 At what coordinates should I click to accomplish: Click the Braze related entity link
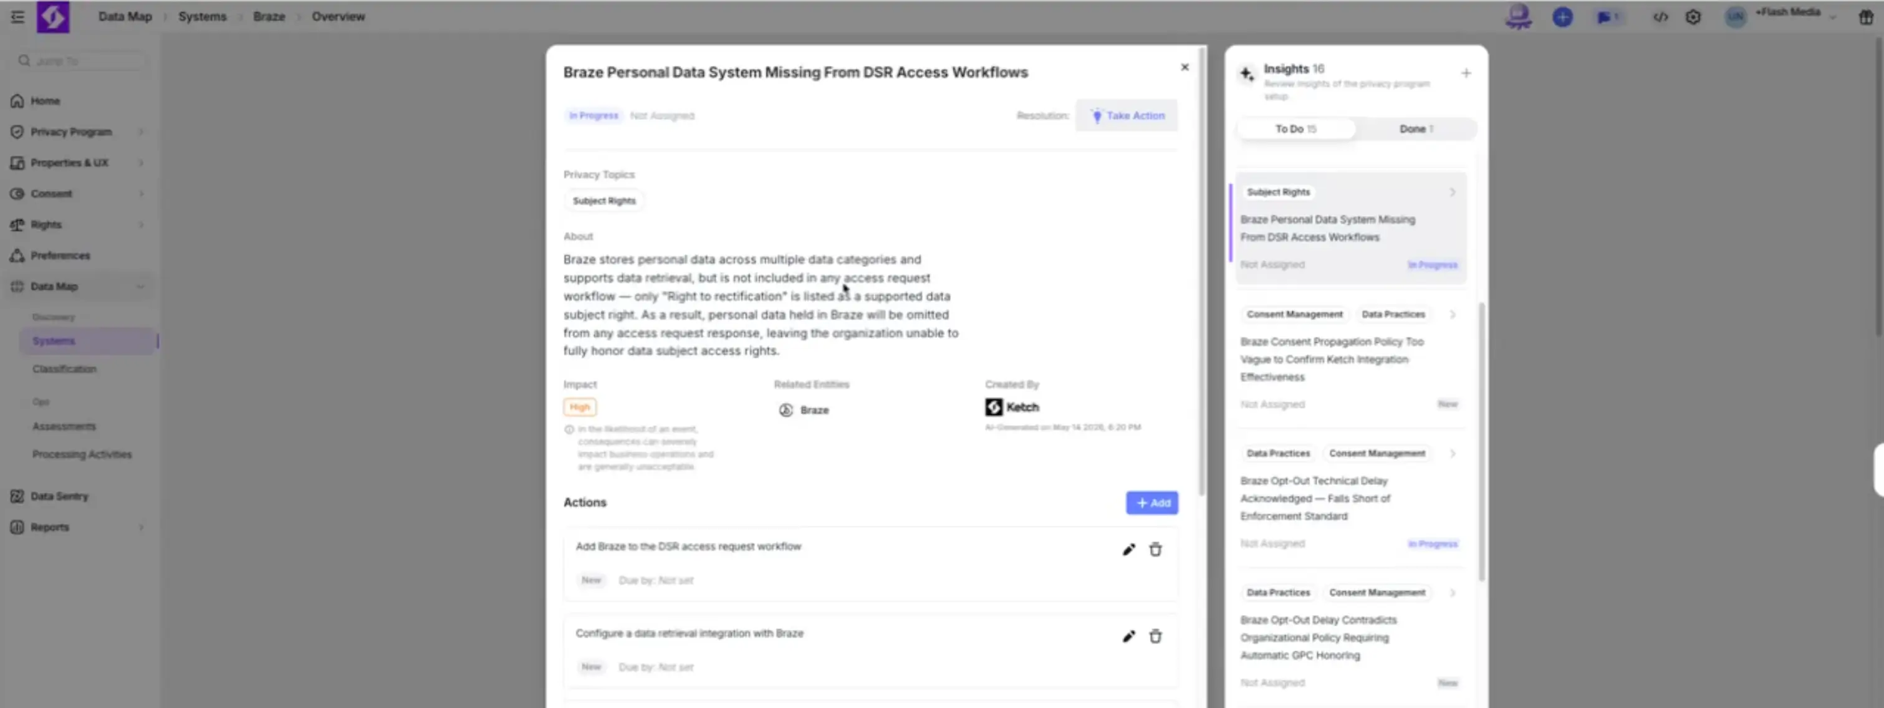[814, 410]
